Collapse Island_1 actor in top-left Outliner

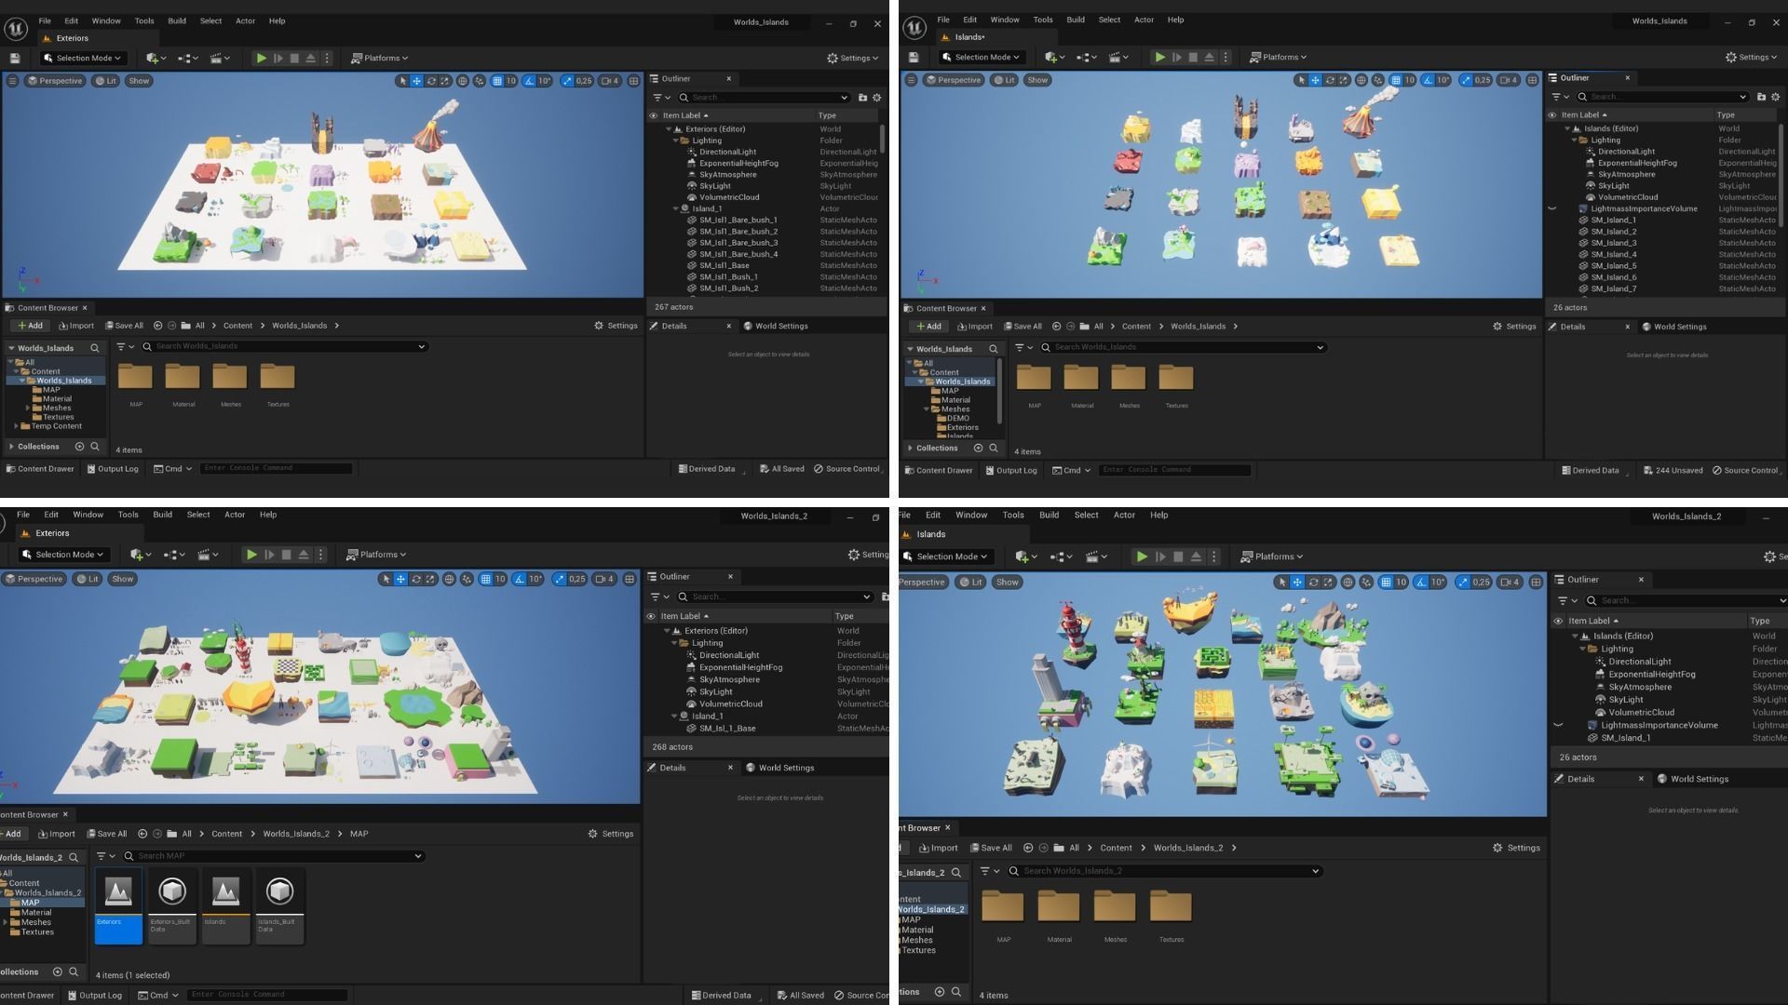point(676,209)
